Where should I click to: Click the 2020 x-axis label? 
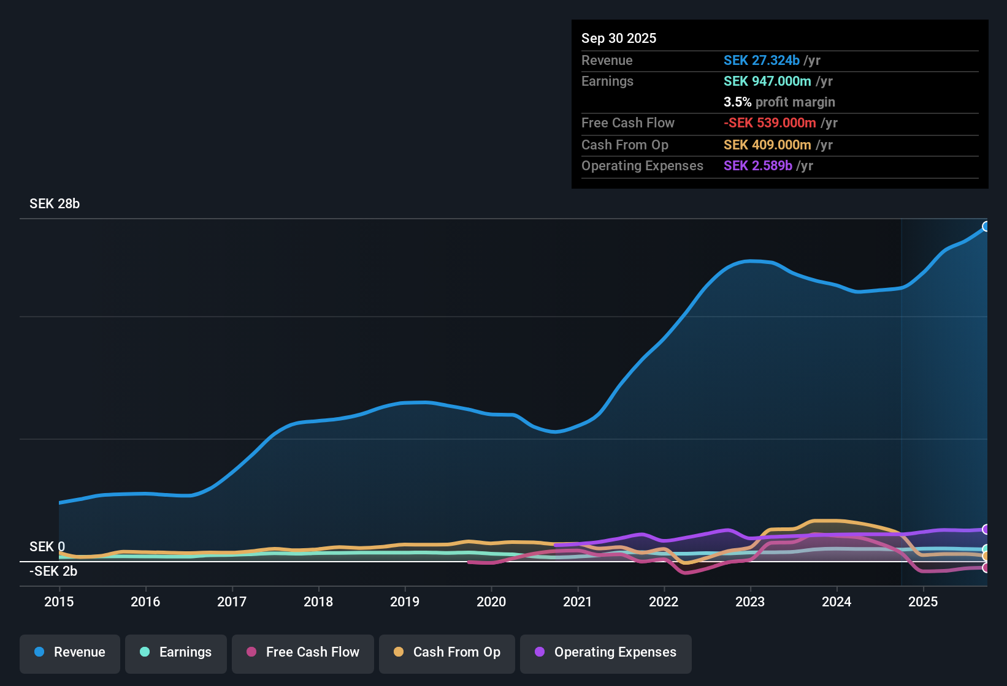coord(491,602)
